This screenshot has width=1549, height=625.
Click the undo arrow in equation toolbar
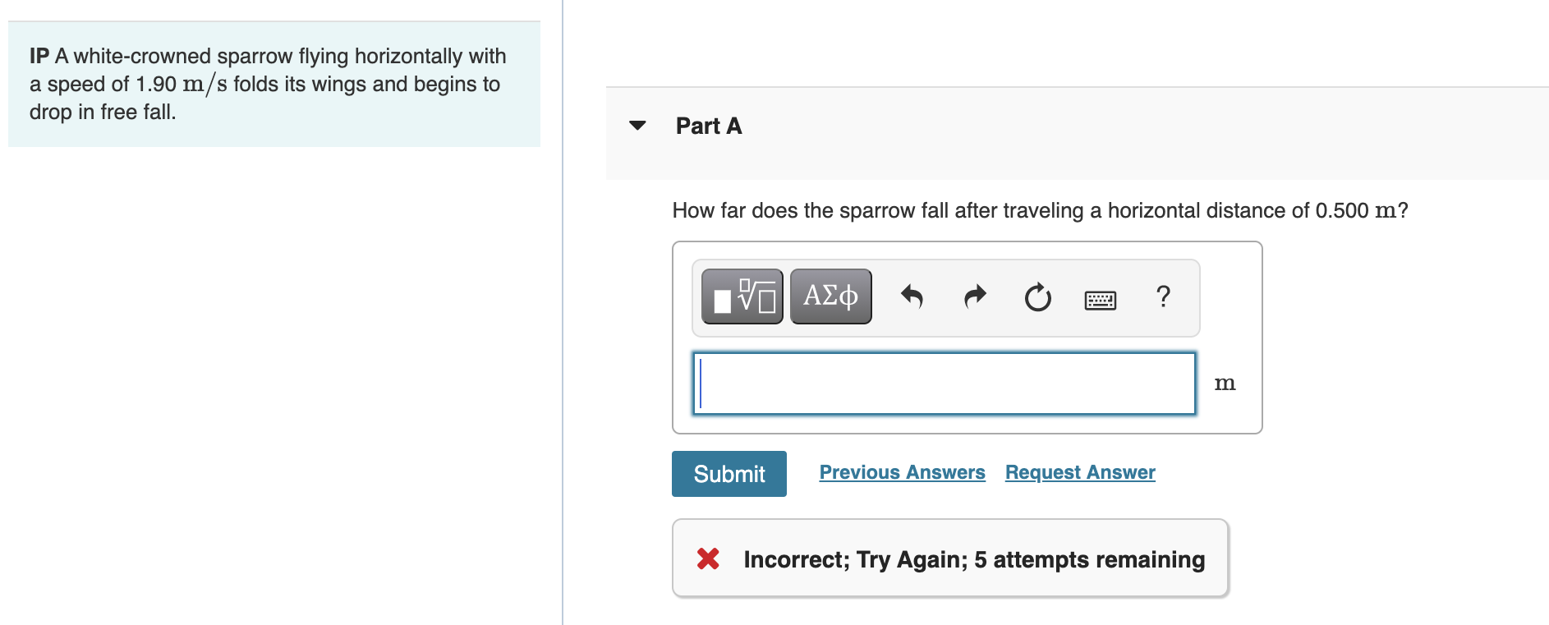912,296
